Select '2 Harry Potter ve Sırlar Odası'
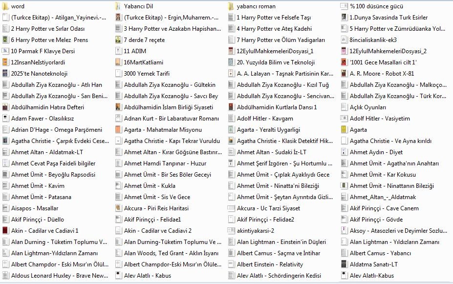Image resolution: width=453 pixels, height=284 pixels. [x=48, y=29]
